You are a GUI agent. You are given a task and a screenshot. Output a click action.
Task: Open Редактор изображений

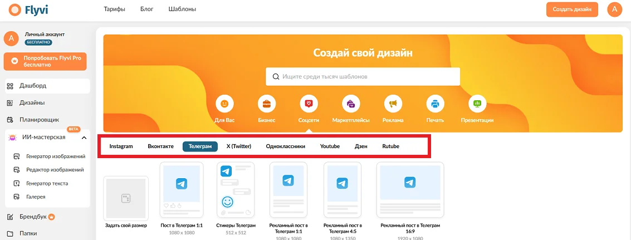(x=55, y=170)
